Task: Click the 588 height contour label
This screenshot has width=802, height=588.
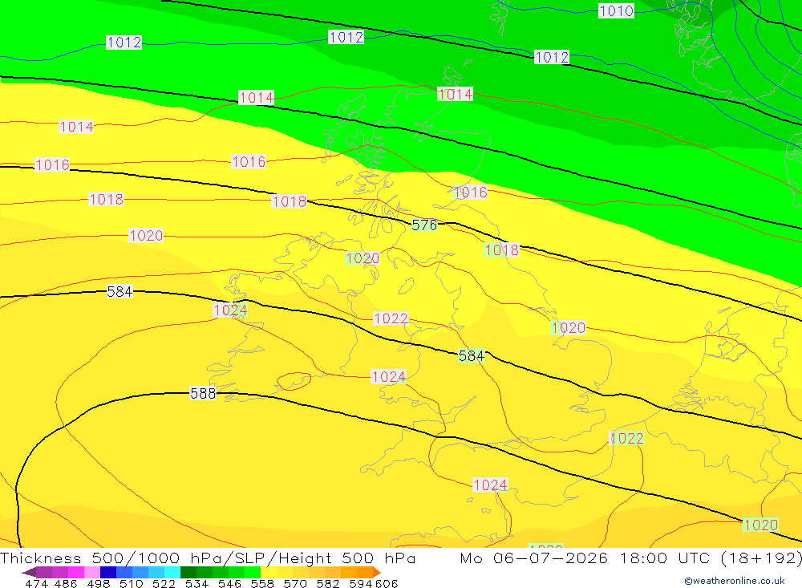Action: pyautogui.click(x=203, y=394)
